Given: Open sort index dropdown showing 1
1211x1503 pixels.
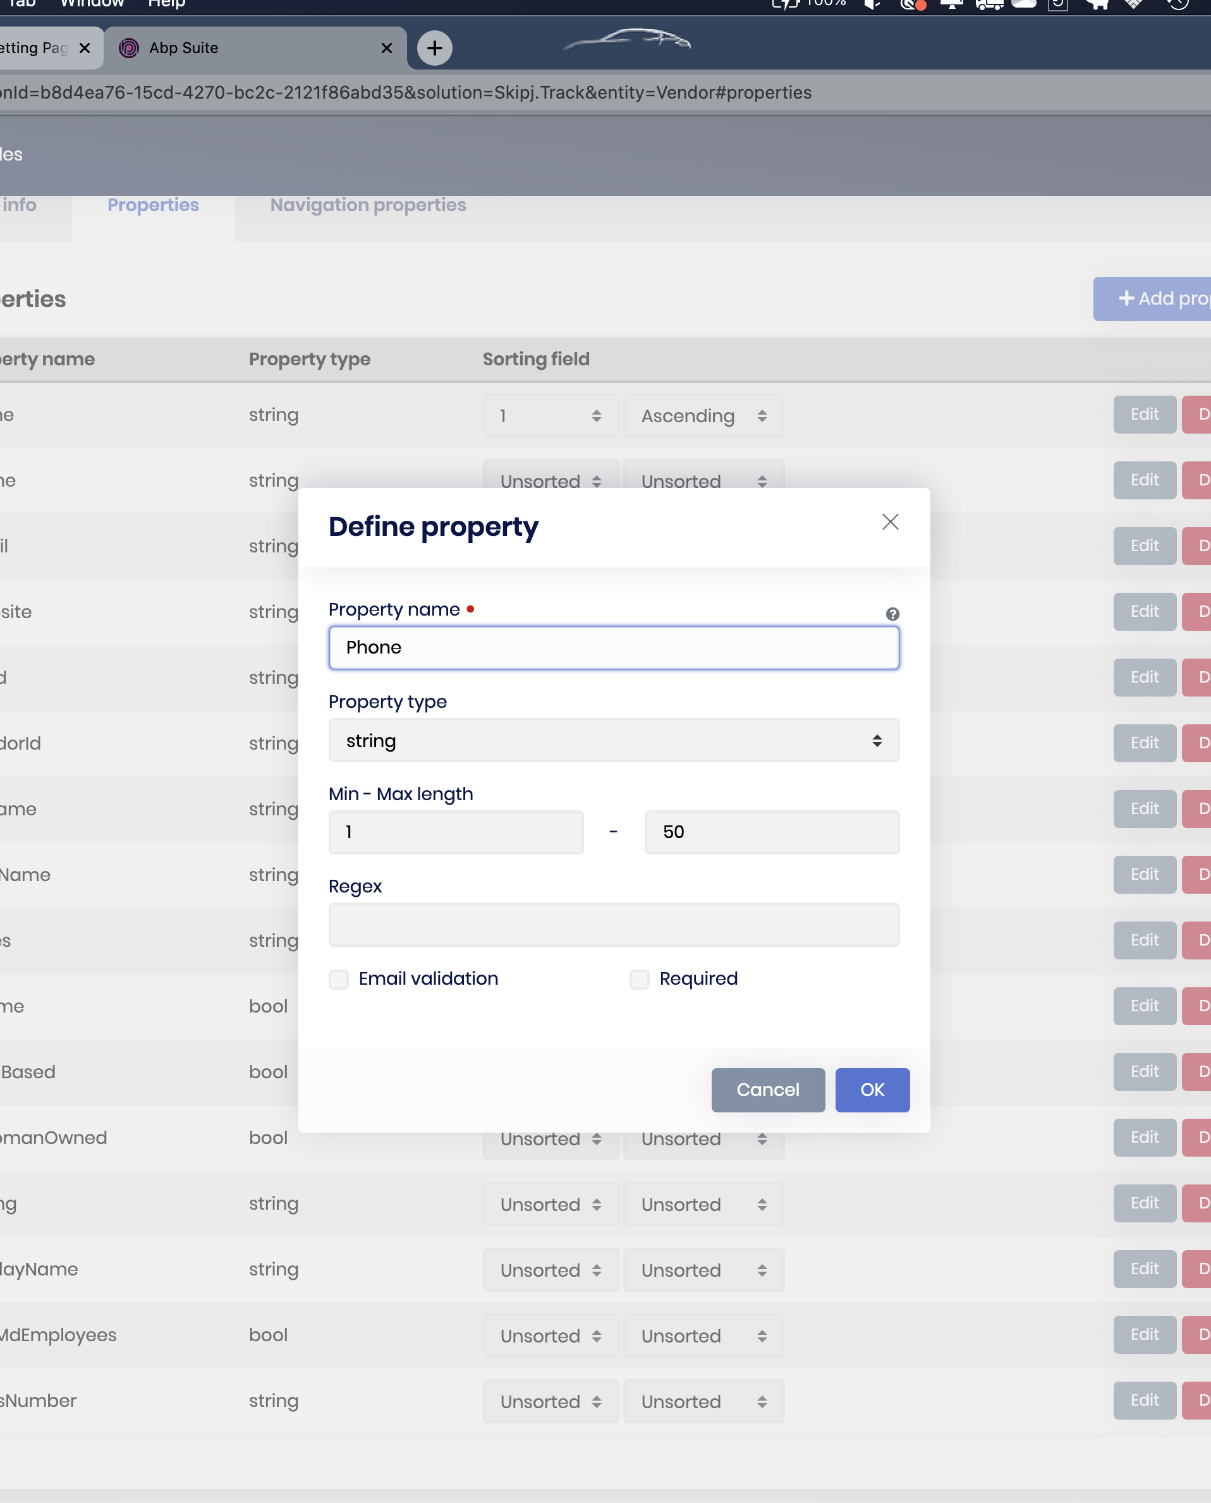Looking at the screenshot, I should click(x=550, y=416).
